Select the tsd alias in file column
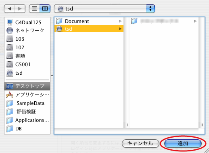 pyautogui.click(x=89, y=29)
